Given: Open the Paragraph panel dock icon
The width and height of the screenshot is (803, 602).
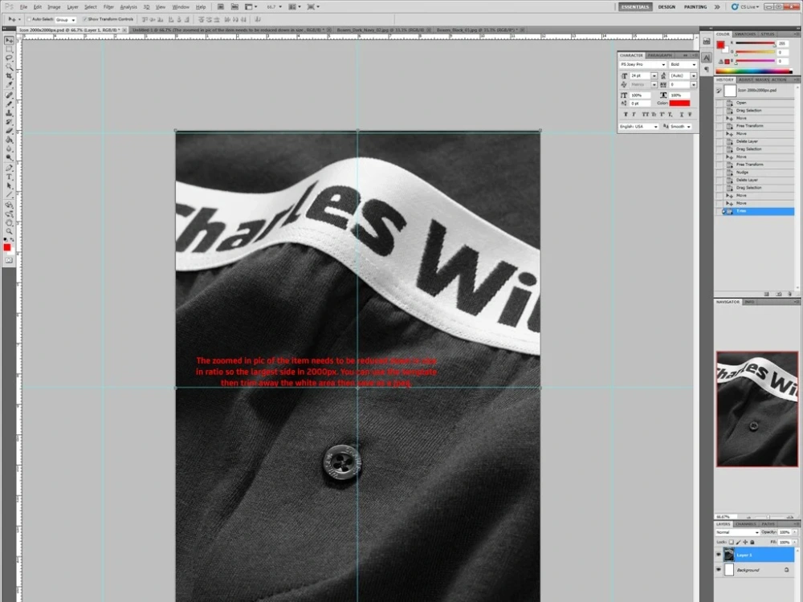Looking at the screenshot, I should click(707, 69).
